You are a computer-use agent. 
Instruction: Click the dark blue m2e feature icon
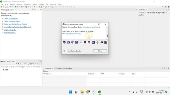[93, 42]
